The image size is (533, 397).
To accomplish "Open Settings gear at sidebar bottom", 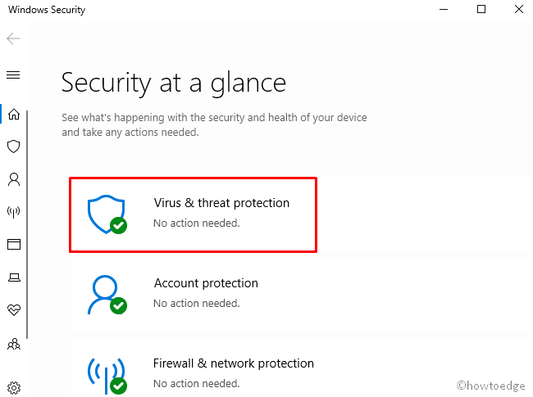I will tap(13, 387).
